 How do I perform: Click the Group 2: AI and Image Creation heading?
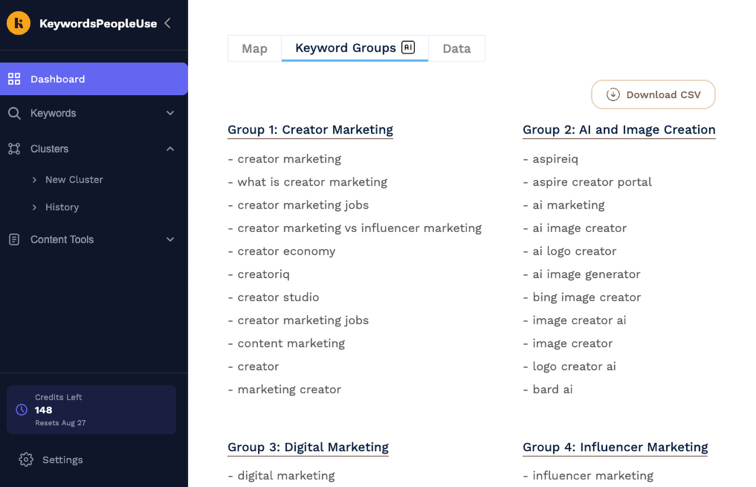coord(619,130)
